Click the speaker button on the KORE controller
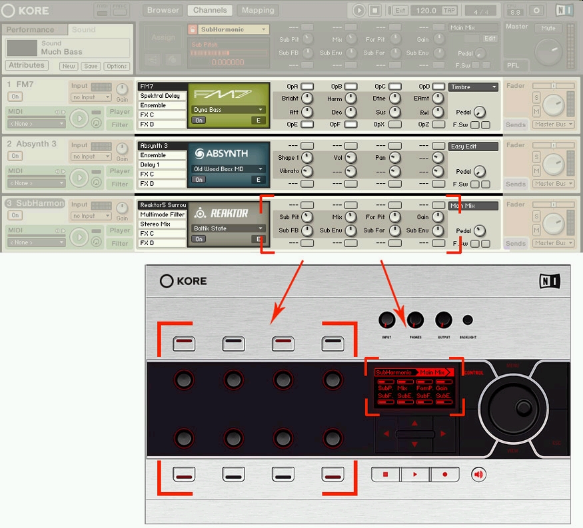The width and height of the screenshot is (583, 528). (478, 475)
